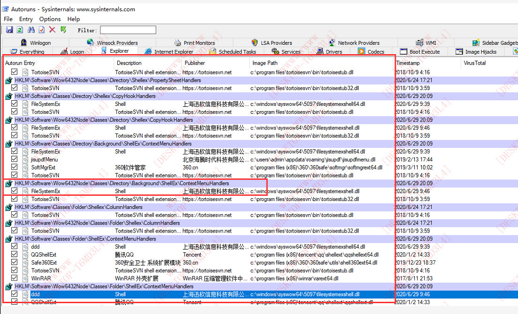Uncheck the highlighted ddd entry

point(14,294)
